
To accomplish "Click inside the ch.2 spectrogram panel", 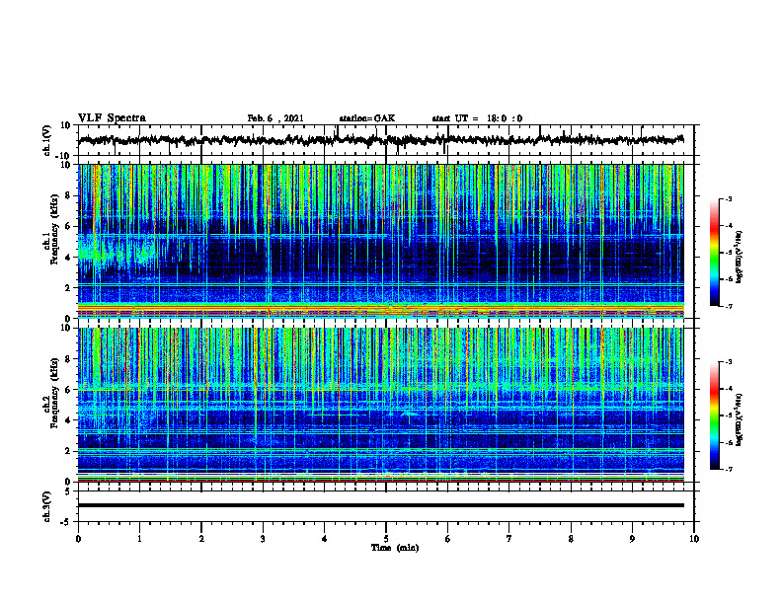I will point(380,405).
